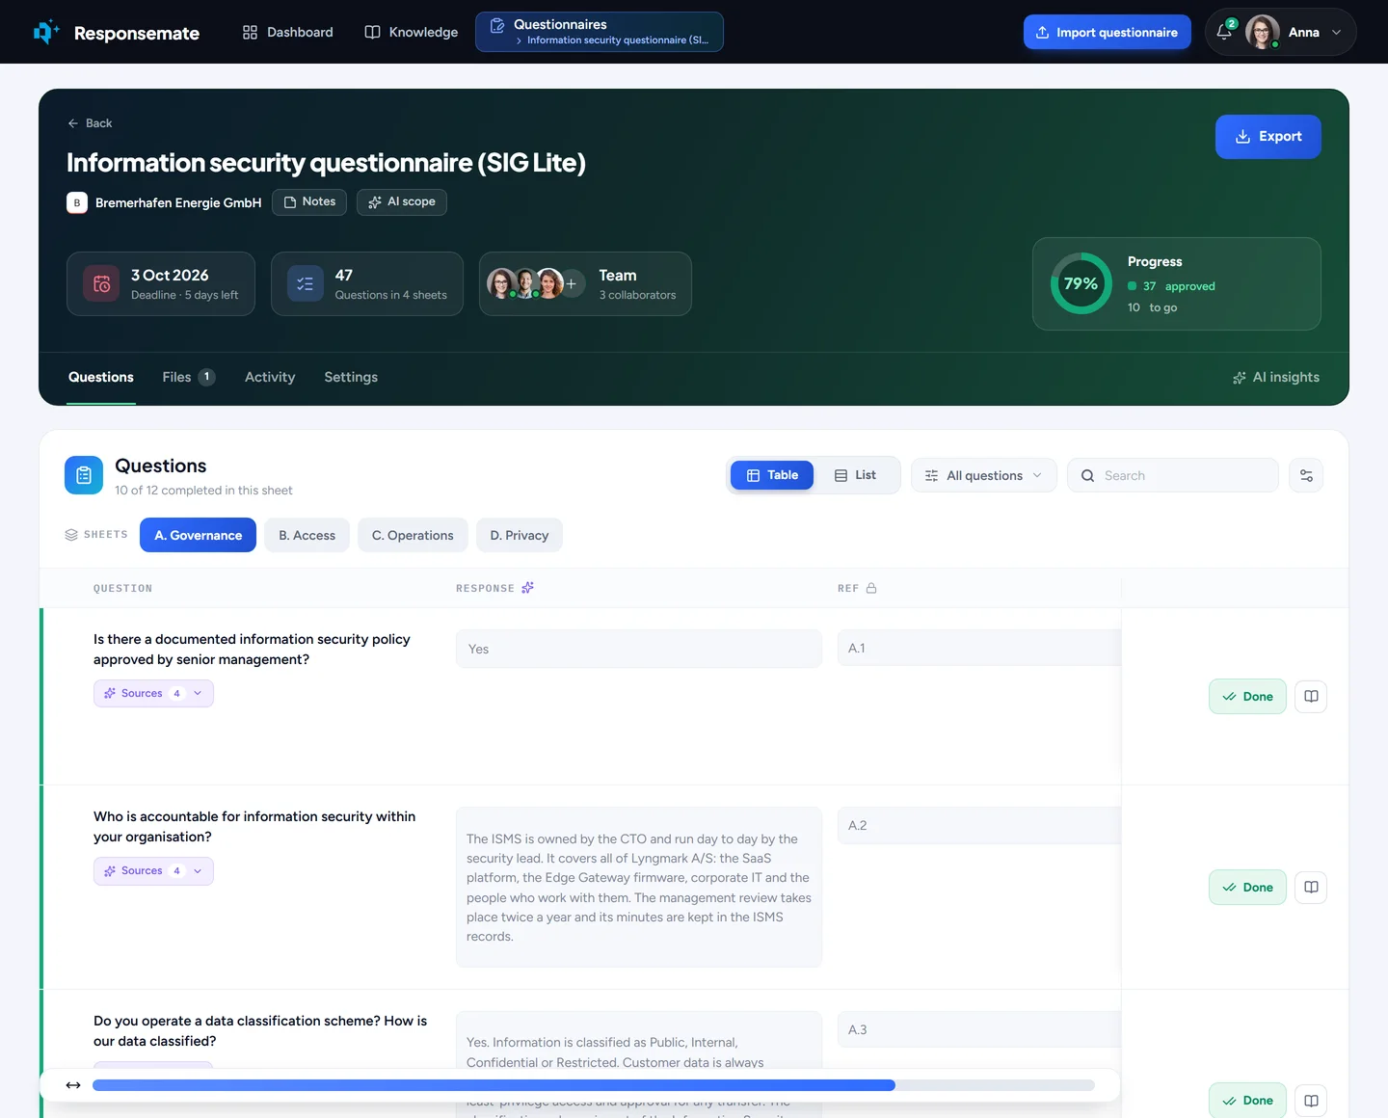Screen dimensions: 1388x1118
Task: Focus the Search questions field
Action: coord(1173,475)
